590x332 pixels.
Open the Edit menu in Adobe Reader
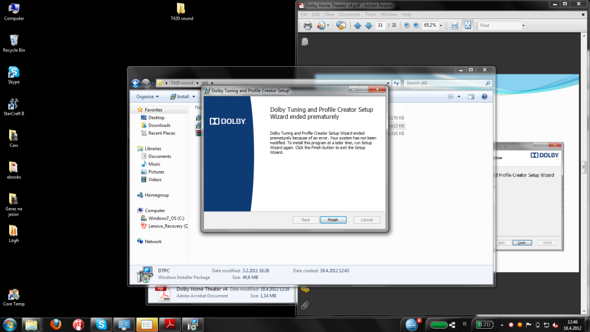[316, 14]
